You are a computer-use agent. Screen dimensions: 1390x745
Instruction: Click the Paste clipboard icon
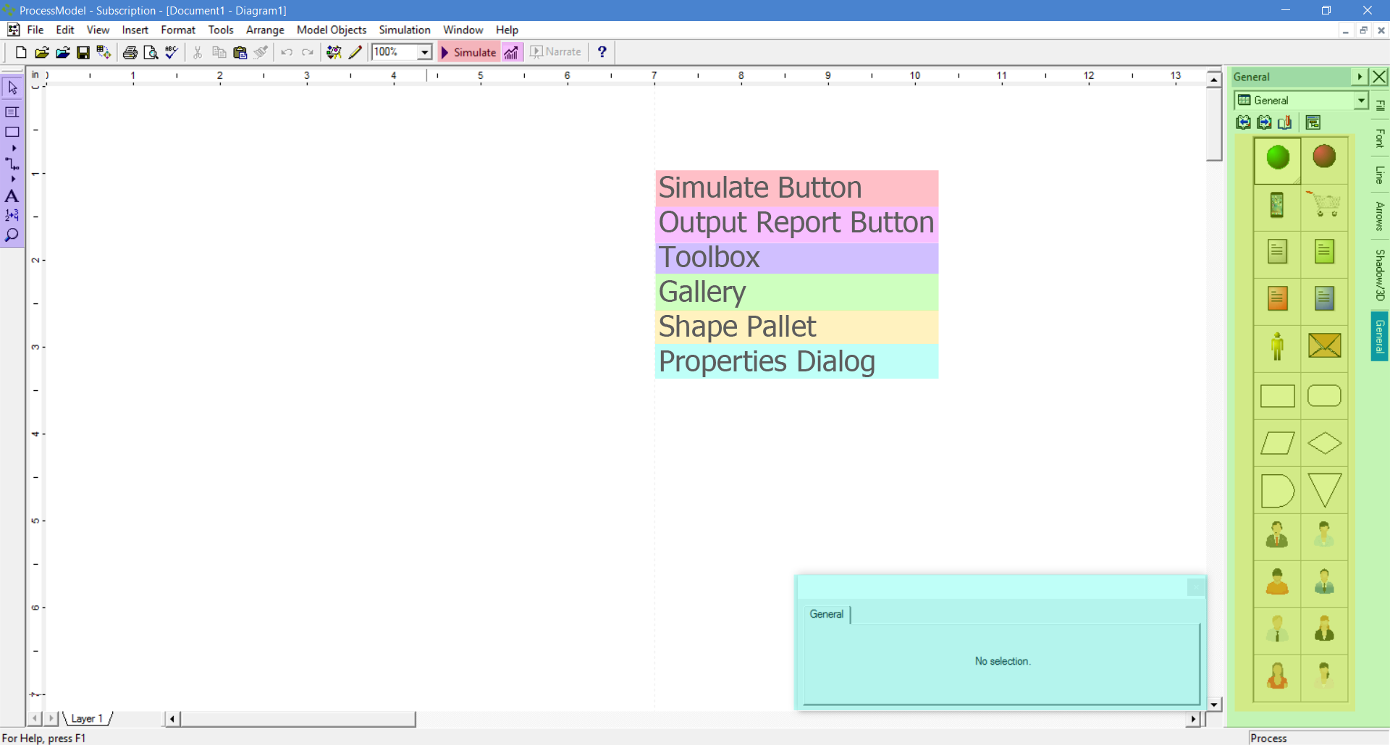pos(240,52)
